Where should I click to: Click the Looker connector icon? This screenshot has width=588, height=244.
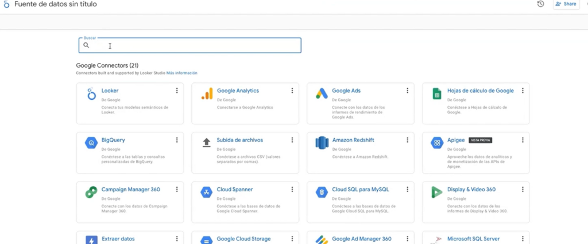[x=91, y=94]
